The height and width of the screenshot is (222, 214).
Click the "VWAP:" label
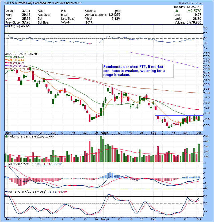click(66, 22)
